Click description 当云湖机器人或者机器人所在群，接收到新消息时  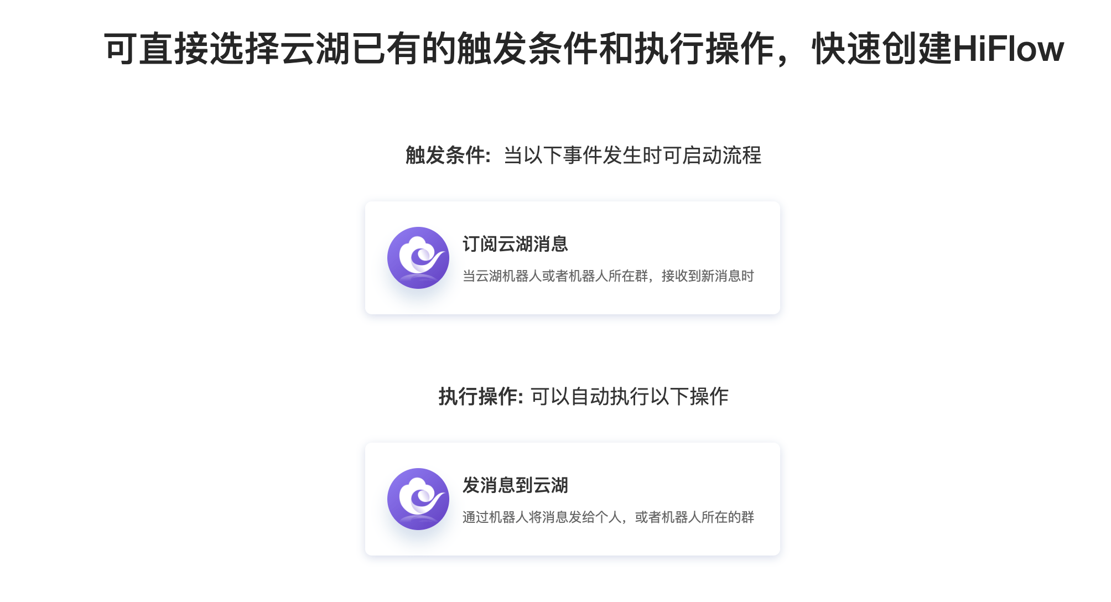[608, 276]
